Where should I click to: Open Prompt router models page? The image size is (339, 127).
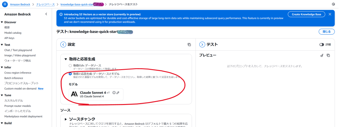click(18, 106)
